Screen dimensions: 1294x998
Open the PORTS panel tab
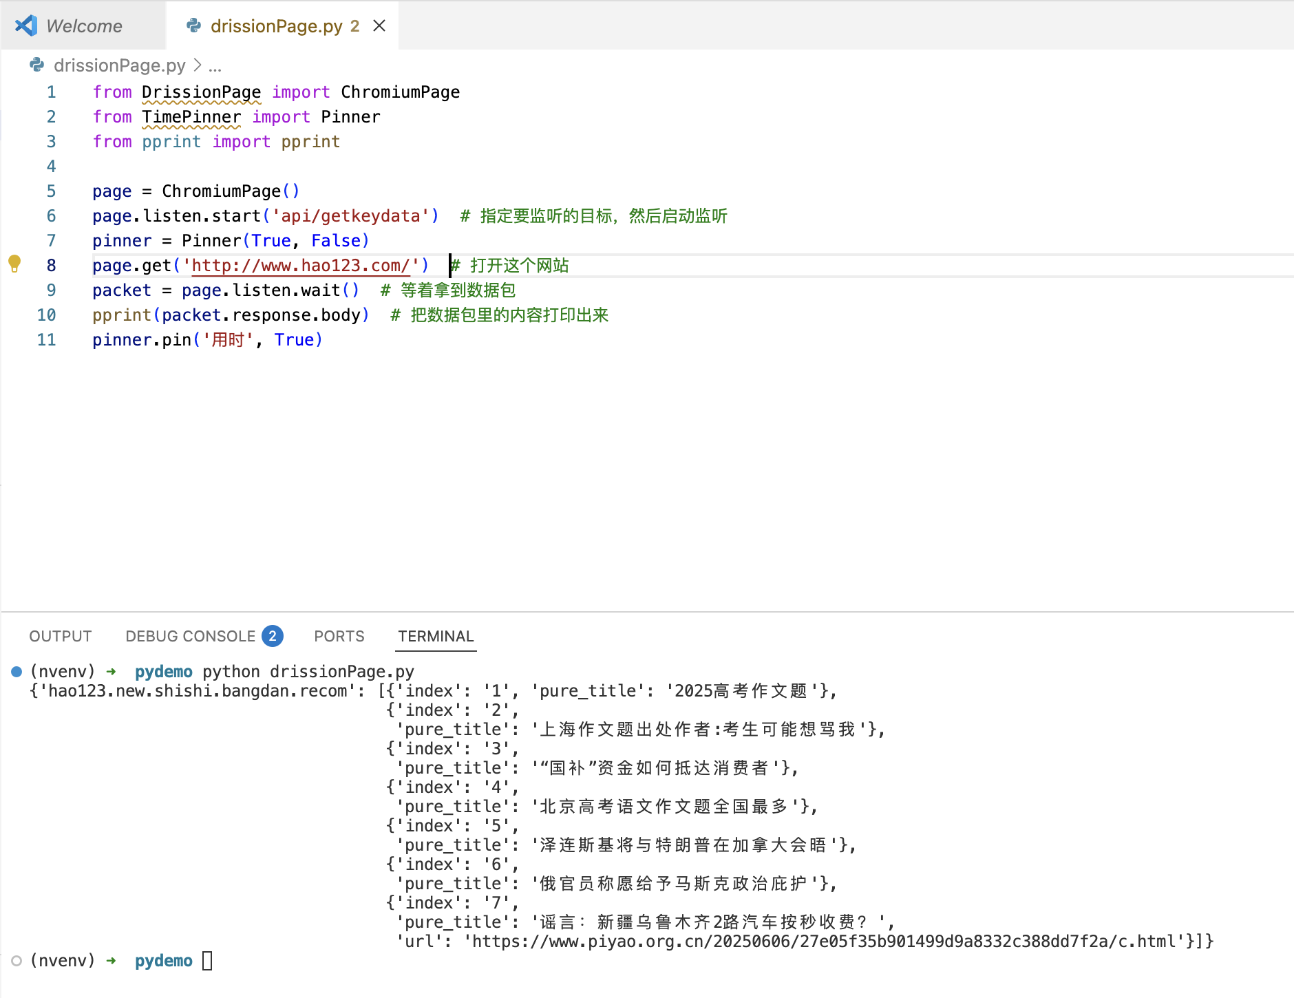pyautogui.click(x=339, y=636)
